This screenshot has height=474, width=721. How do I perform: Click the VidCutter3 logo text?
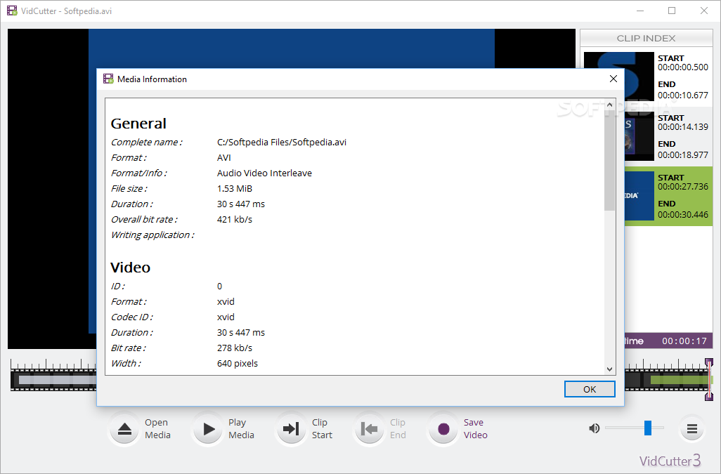(x=670, y=461)
